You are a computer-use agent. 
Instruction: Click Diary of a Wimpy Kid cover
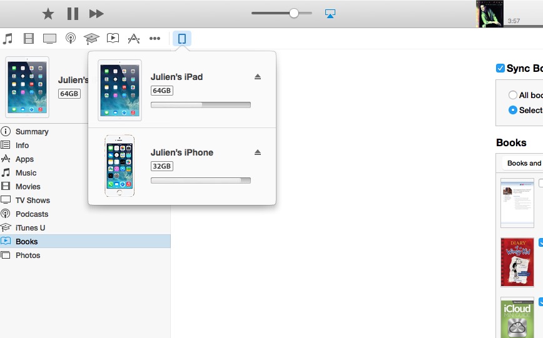tap(517, 262)
